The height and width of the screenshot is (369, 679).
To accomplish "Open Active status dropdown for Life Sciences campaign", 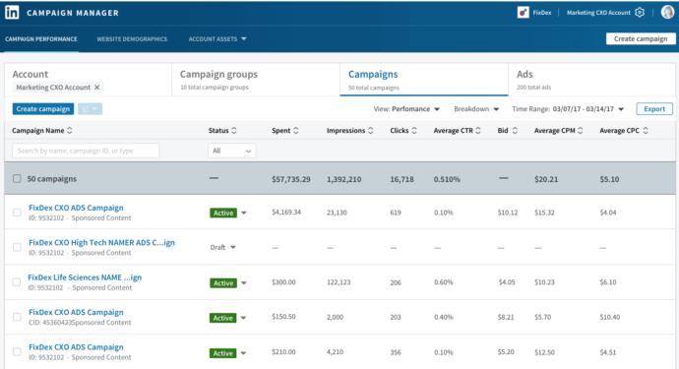I will 244,282.
